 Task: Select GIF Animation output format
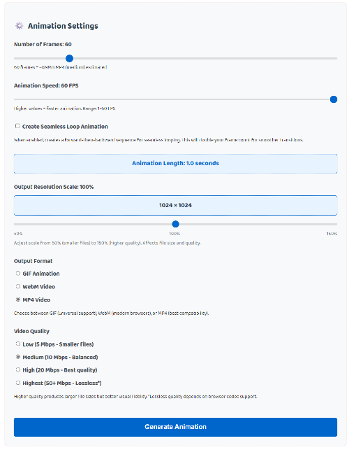click(17, 273)
